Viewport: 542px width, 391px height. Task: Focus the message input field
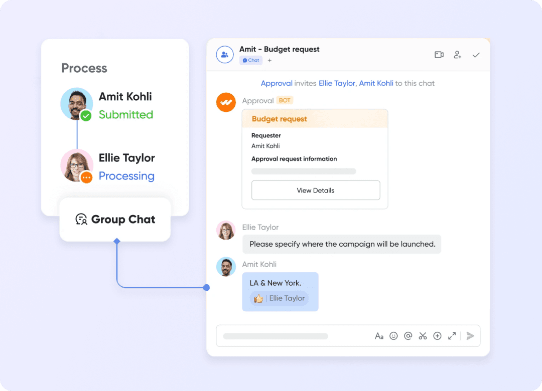(294, 336)
